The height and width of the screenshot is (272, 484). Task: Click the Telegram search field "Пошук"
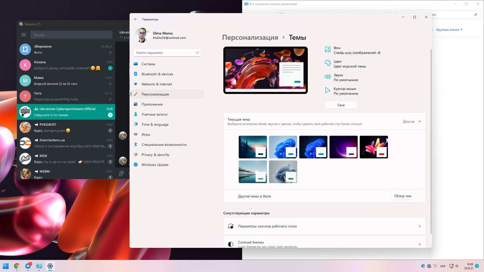point(72,35)
